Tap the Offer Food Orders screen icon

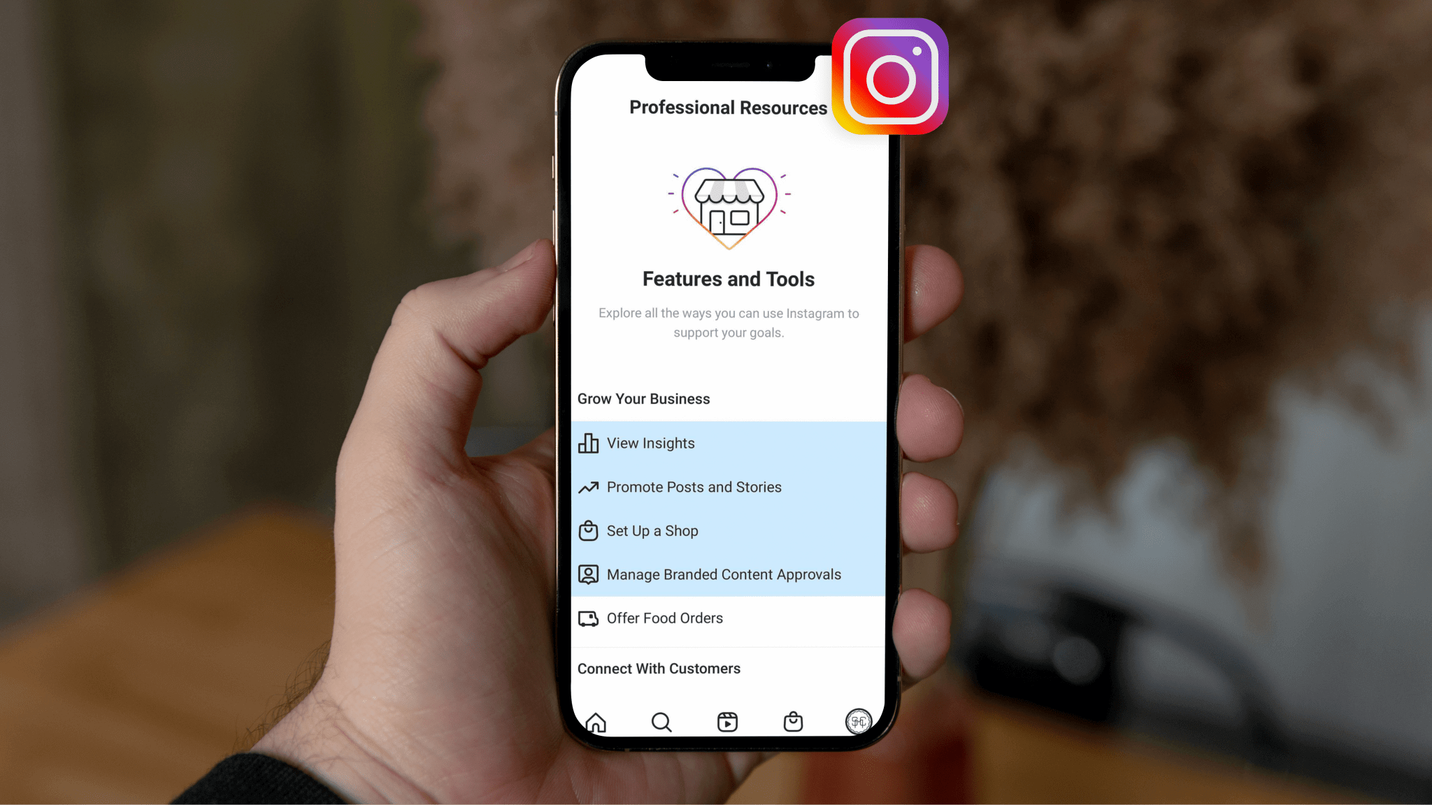(x=587, y=617)
